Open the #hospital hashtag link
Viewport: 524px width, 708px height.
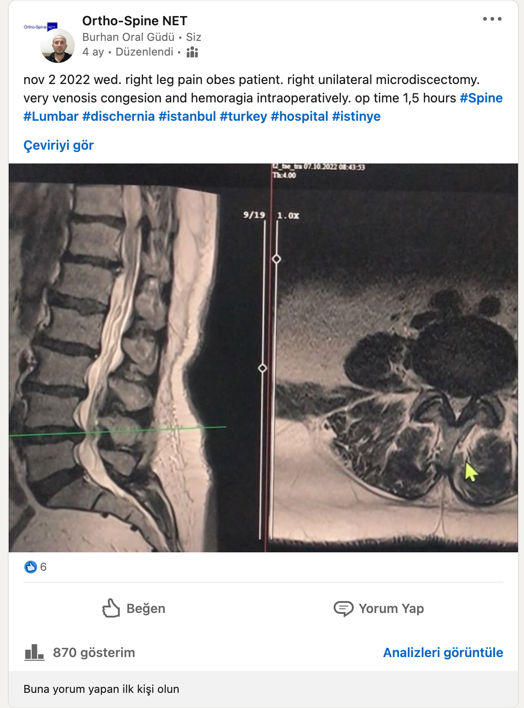(299, 117)
